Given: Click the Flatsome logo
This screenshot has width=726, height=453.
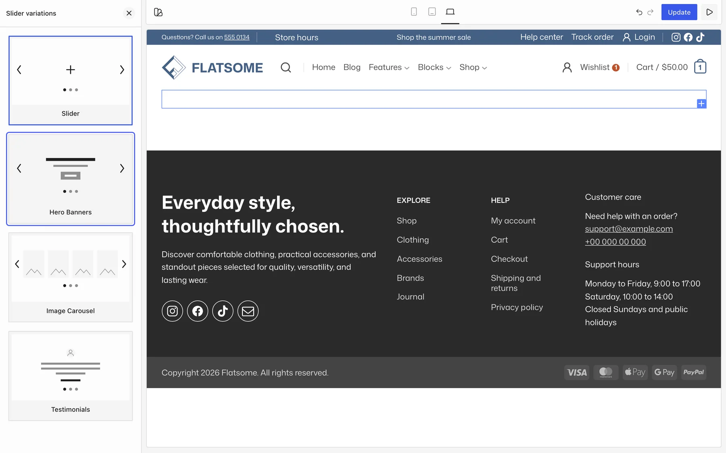Looking at the screenshot, I should [x=212, y=68].
